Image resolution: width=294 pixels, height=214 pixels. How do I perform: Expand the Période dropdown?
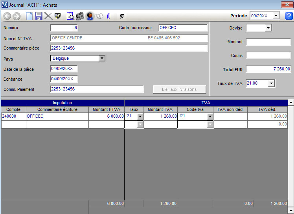(276, 16)
